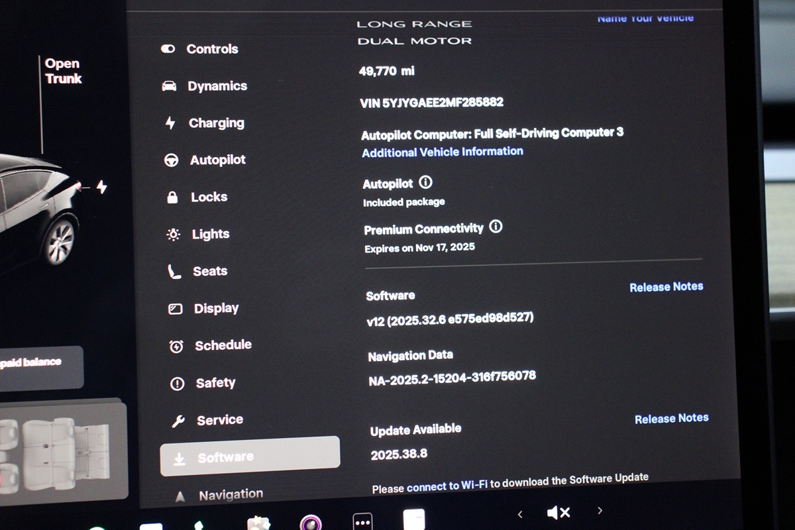The image size is (795, 530).
Task: Show Autopilot package info
Action: pyautogui.click(x=426, y=182)
